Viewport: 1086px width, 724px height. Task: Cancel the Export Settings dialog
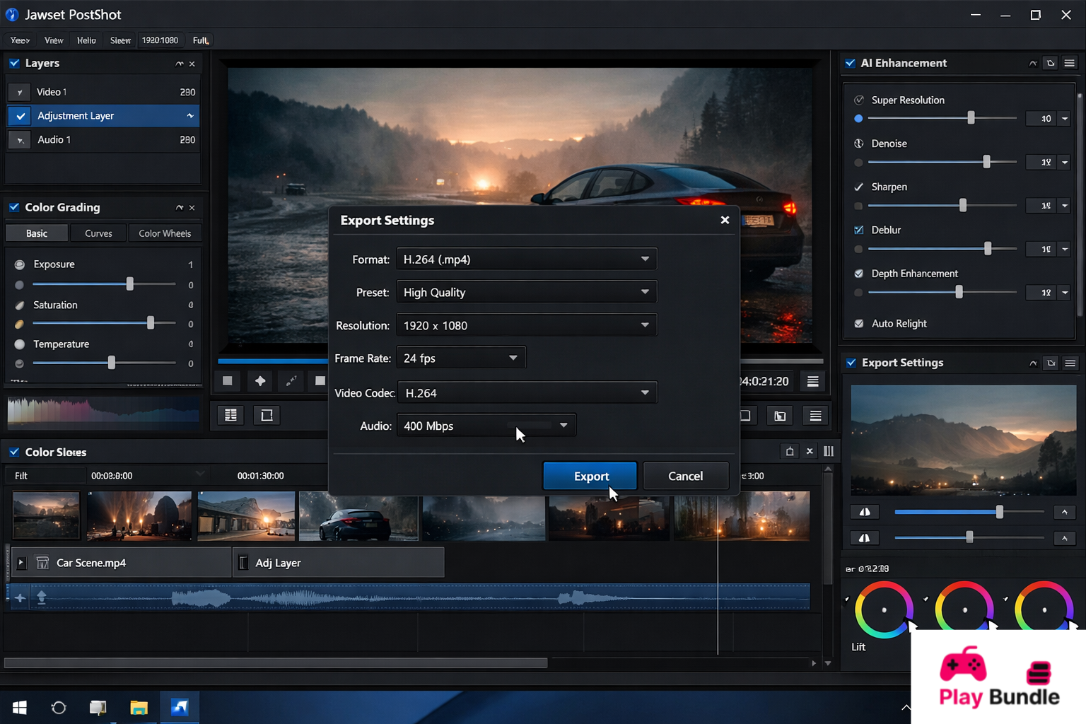685,476
